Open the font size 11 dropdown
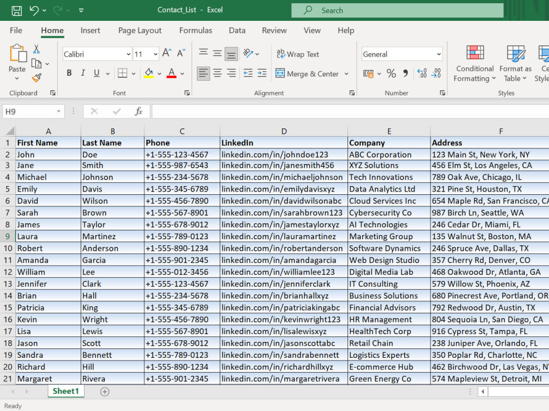Image resolution: width=549 pixels, height=411 pixels. (155, 54)
